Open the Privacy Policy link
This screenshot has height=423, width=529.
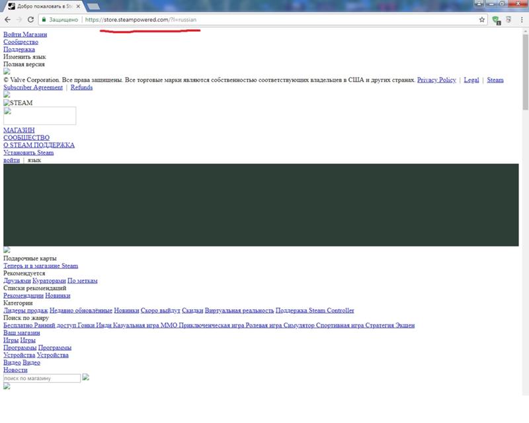(x=436, y=80)
